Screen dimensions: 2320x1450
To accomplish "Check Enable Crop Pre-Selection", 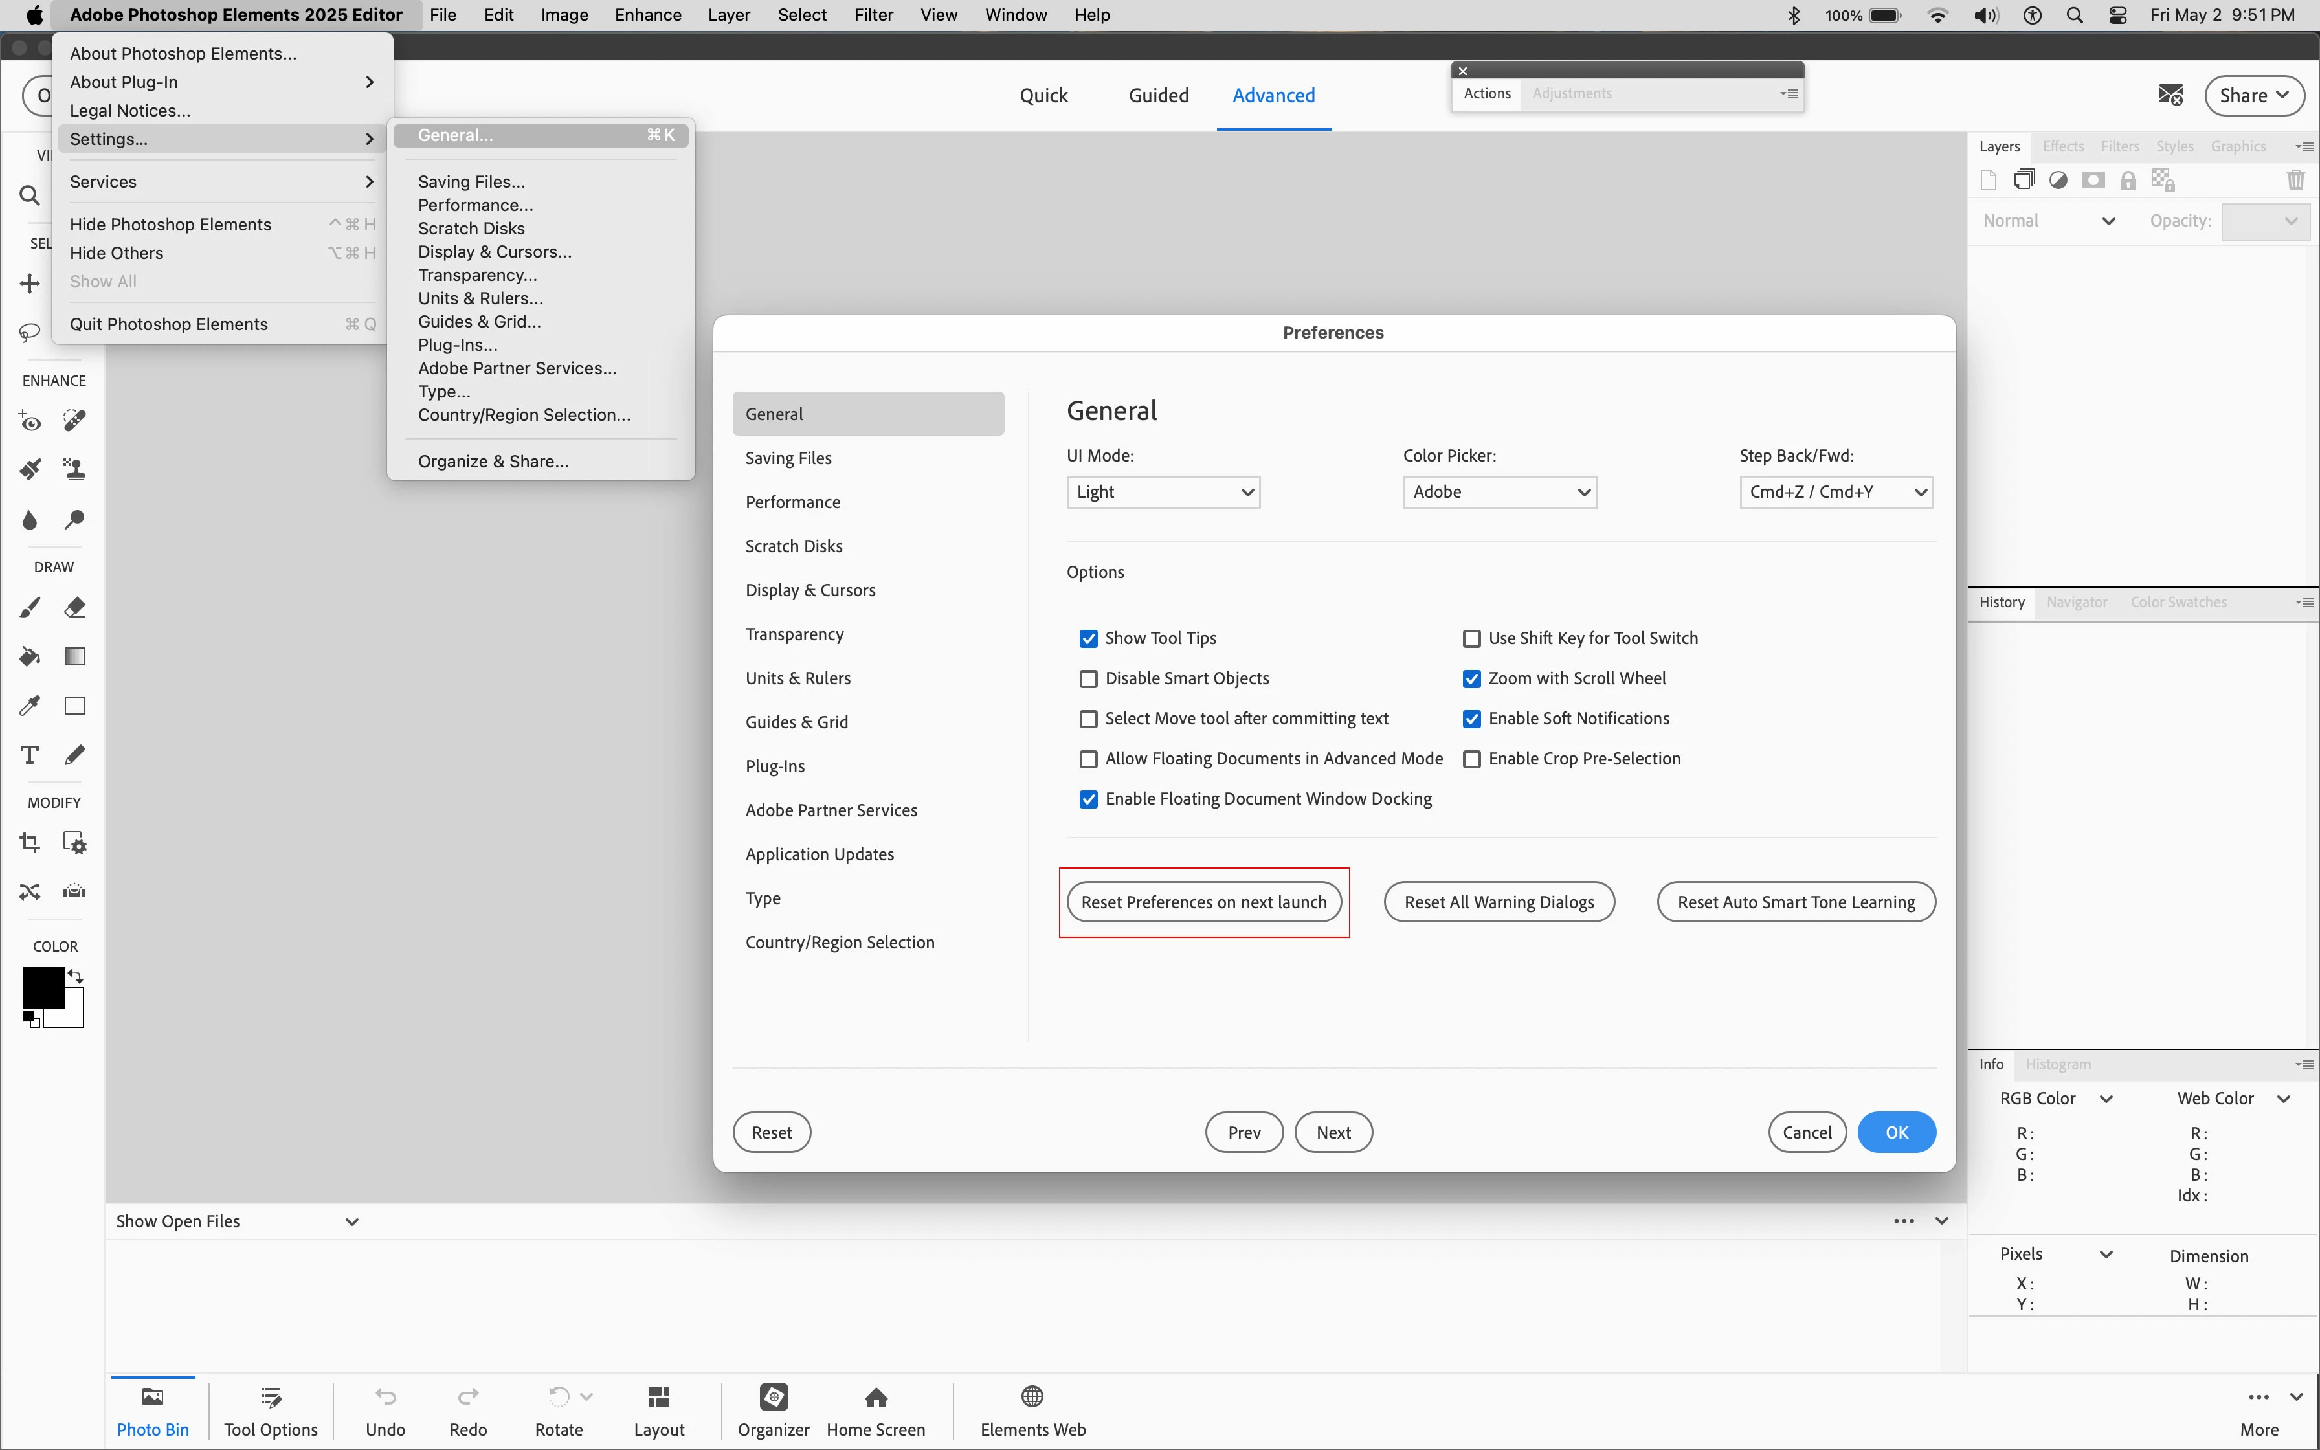I will pyautogui.click(x=1471, y=759).
